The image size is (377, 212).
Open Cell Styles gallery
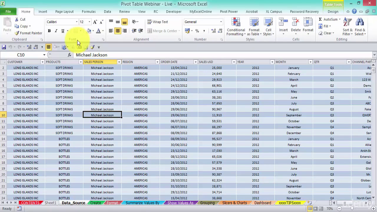click(x=268, y=27)
